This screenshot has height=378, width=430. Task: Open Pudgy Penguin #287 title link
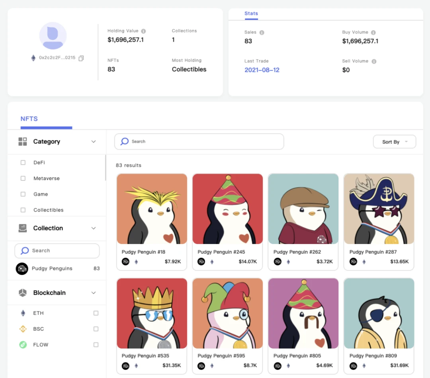[373, 252]
